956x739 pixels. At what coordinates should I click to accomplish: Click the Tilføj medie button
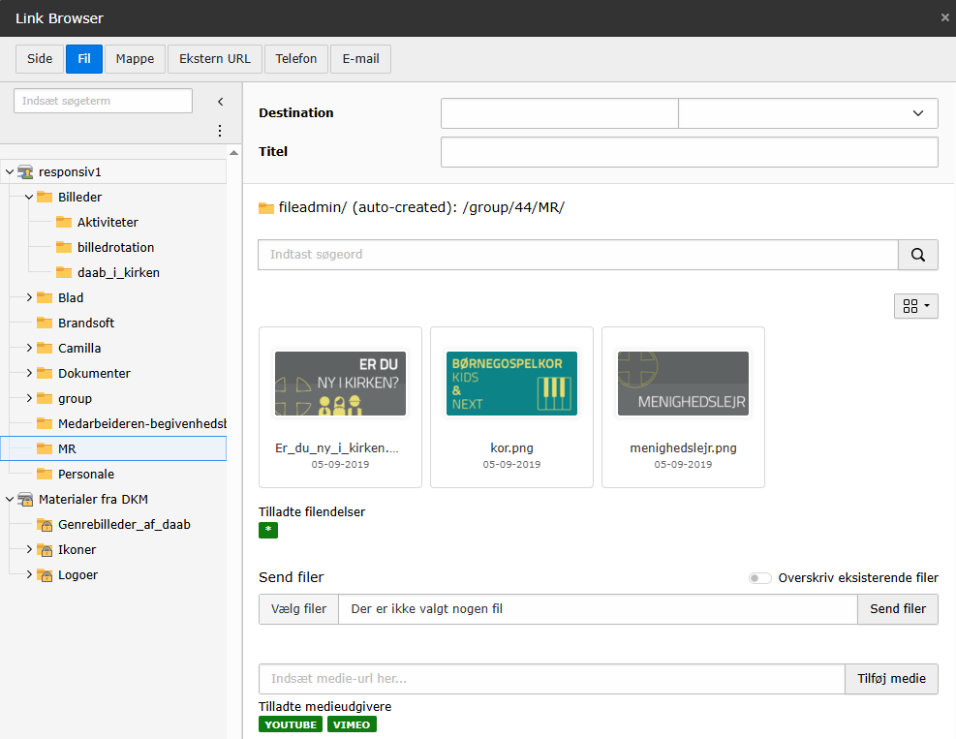891,679
